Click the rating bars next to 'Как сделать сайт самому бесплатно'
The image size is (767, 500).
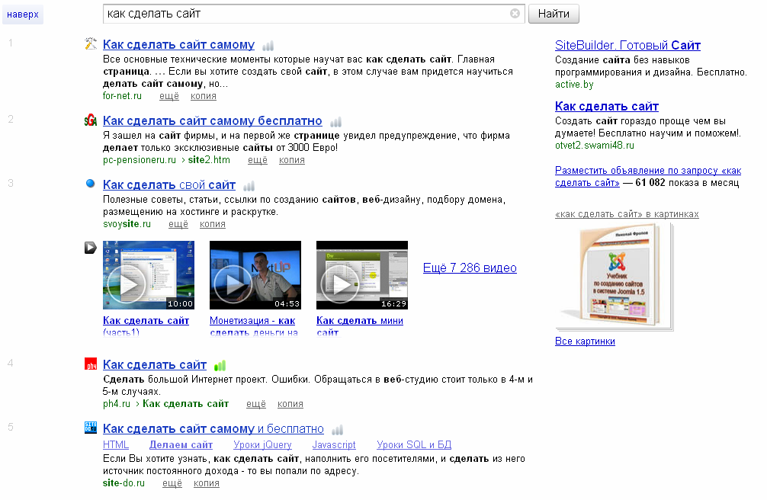click(x=335, y=122)
